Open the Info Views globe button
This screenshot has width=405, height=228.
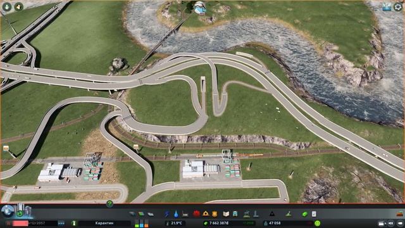tap(8, 211)
